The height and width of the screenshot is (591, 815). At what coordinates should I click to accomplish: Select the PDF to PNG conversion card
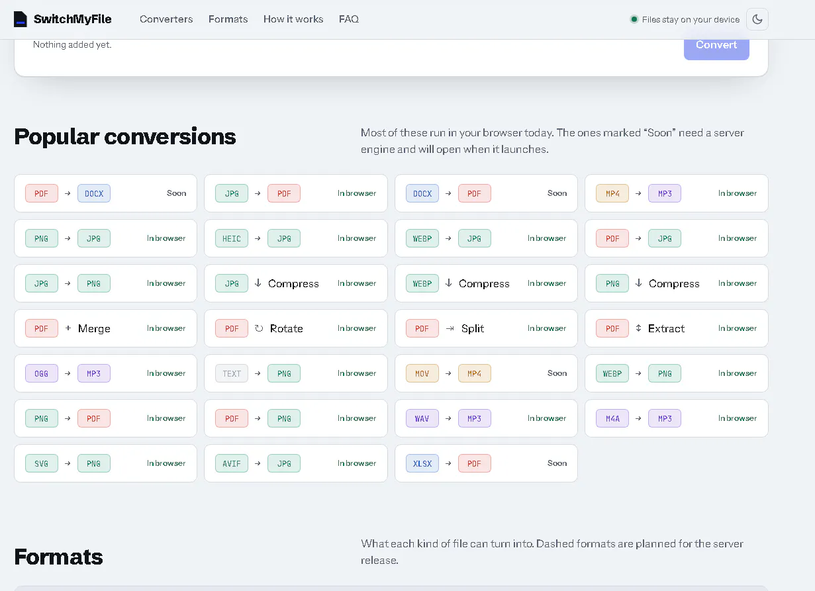[296, 418]
